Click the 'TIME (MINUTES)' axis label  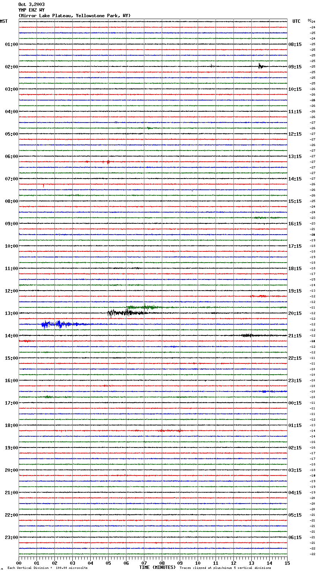click(x=157, y=567)
